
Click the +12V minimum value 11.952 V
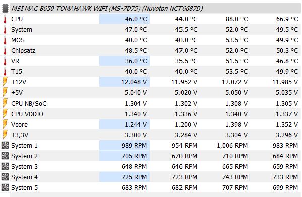185,82
